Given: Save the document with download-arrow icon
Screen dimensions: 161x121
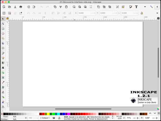Looking at the screenshot, I should click(15, 7).
